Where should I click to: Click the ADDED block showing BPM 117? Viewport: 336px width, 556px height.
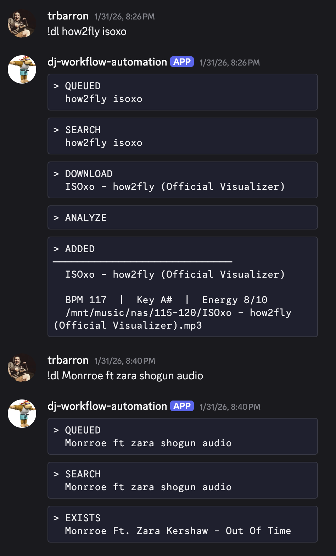tap(183, 286)
